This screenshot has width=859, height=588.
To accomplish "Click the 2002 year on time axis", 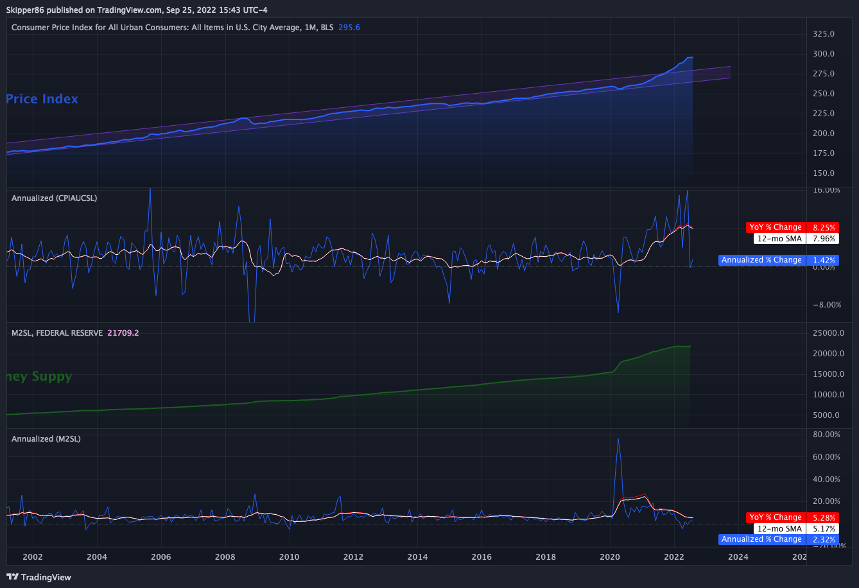I will coord(32,557).
